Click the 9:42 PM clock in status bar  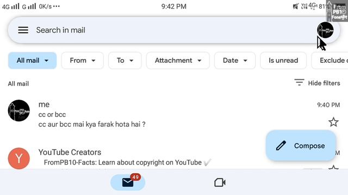point(174,6)
